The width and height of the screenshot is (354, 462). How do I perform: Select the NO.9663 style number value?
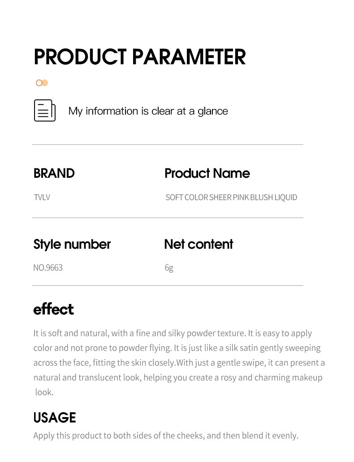pyautogui.click(x=48, y=268)
